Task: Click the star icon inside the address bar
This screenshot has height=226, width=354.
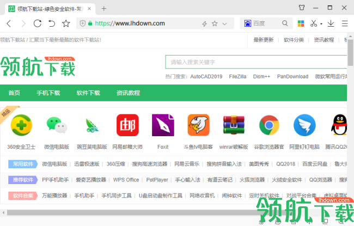Action: click(215, 23)
